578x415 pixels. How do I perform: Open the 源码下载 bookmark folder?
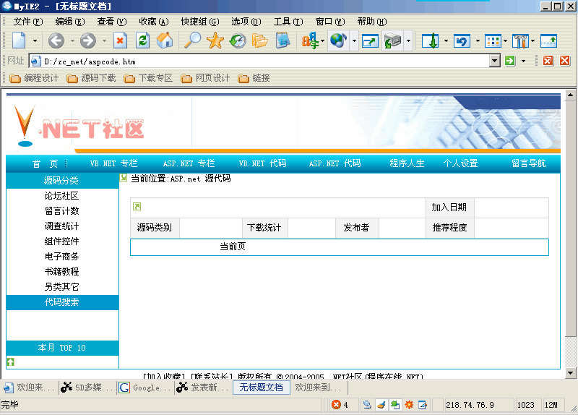(x=91, y=78)
